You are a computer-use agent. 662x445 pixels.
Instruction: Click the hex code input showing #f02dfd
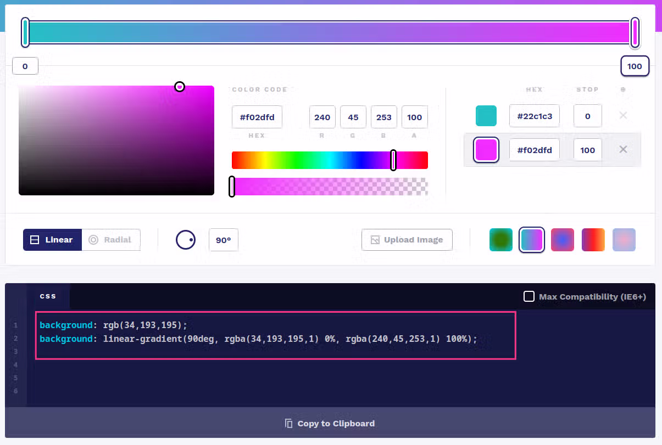click(x=257, y=117)
